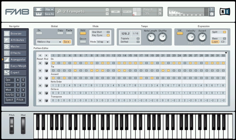
Task: Shift pattern left with arrow button
Action: point(40,56)
